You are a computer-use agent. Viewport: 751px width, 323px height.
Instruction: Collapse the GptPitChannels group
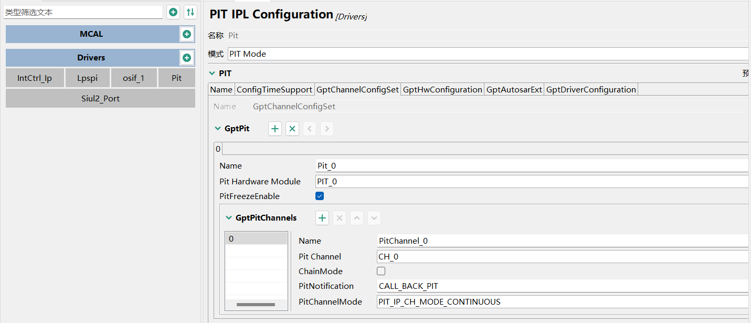pos(228,217)
